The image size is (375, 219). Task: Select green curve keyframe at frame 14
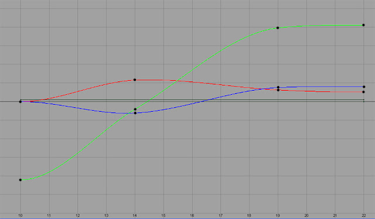pos(135,109)
